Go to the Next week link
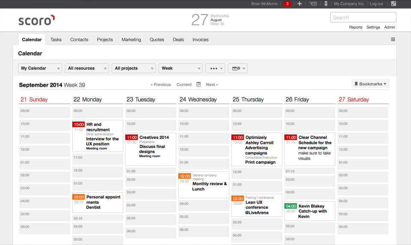Viewport: 411px width, 245px height. [211, 85]
